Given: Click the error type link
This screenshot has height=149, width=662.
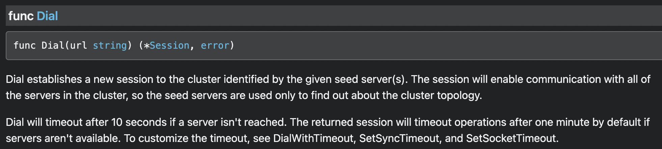Looking at the screenshot, I should 215,45.
